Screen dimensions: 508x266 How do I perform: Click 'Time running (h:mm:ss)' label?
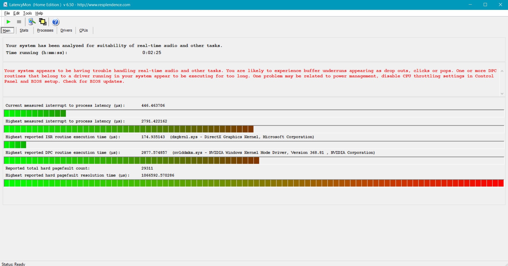pos(36,53)
